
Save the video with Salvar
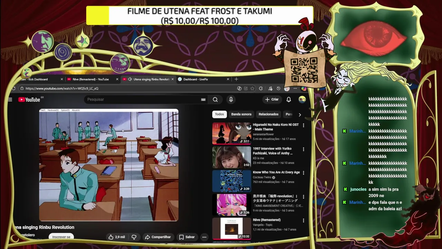tap(187, 237)
